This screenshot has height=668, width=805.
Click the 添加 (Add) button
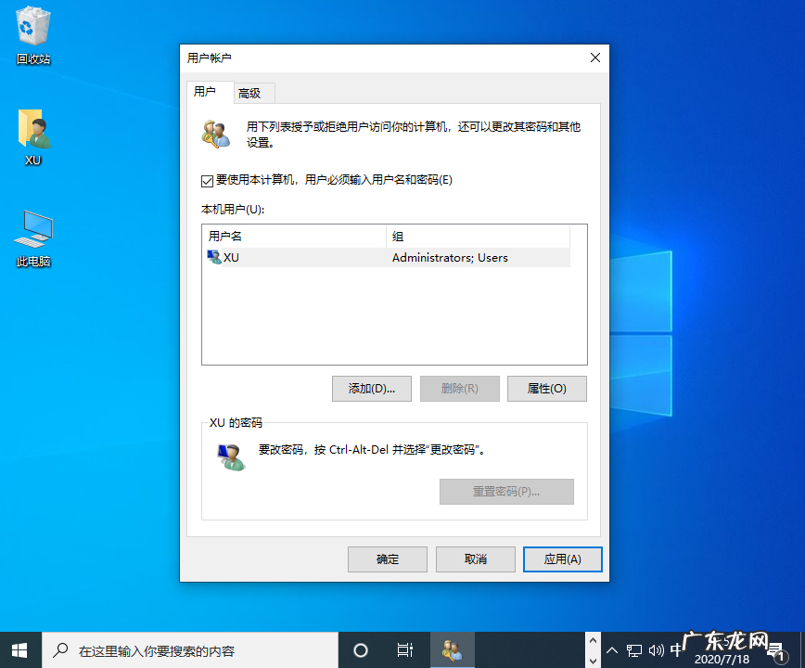click(371, 389)
